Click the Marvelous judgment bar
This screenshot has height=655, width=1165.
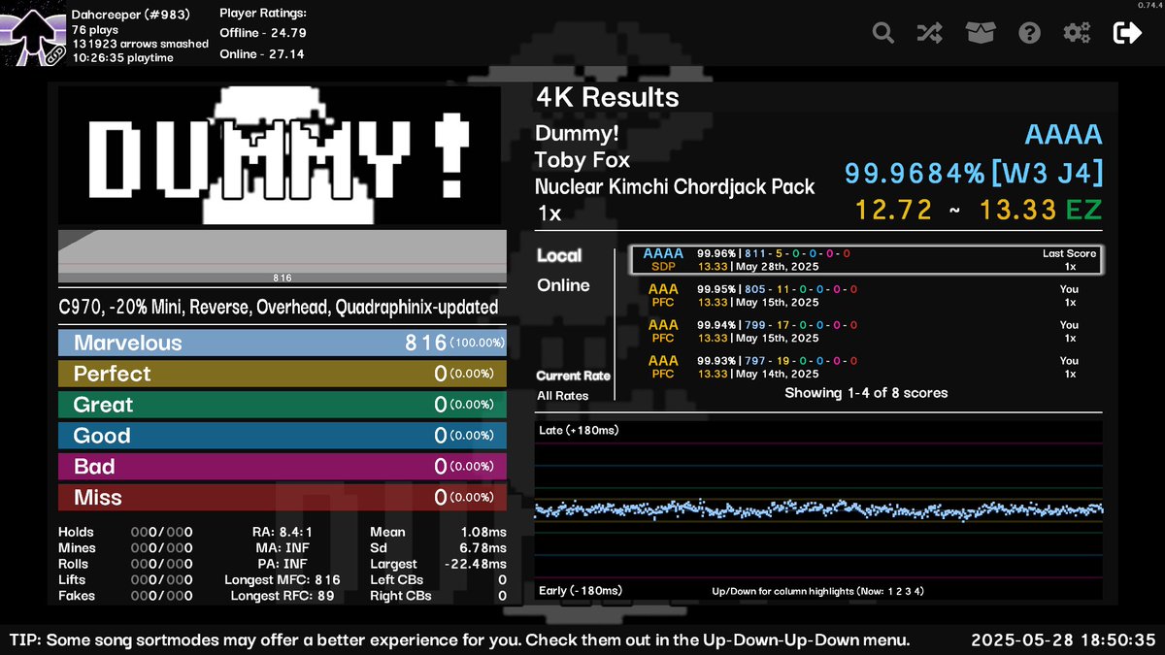[x=283, y=343]
